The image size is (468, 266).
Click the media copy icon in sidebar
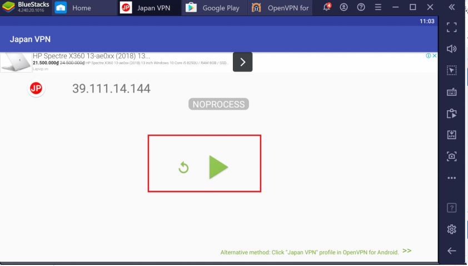coord(451,114)
